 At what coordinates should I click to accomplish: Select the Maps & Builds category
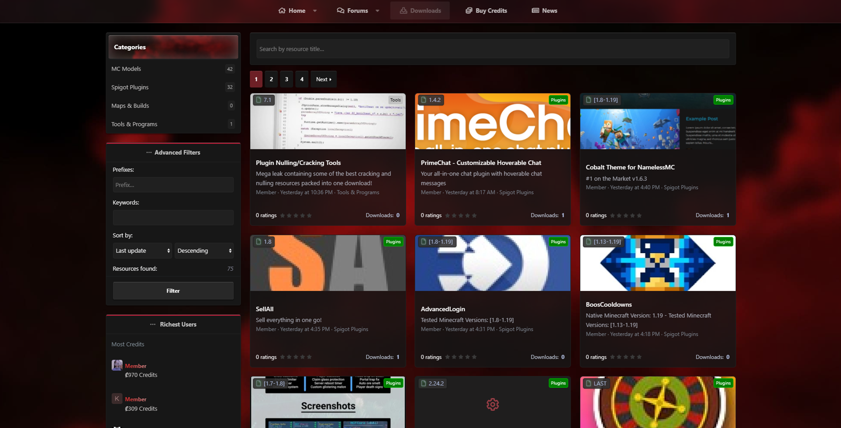pyautogui.click(x=173, y=105)
